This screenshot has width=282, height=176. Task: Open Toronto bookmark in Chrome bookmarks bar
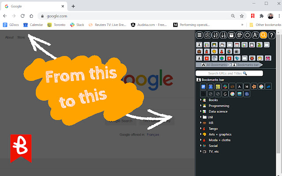click(x=56, y=25)
